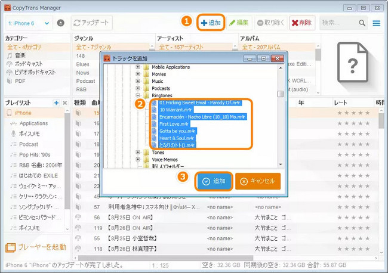Click the horizontal scrollbar of track list

[x=166, y=258]
